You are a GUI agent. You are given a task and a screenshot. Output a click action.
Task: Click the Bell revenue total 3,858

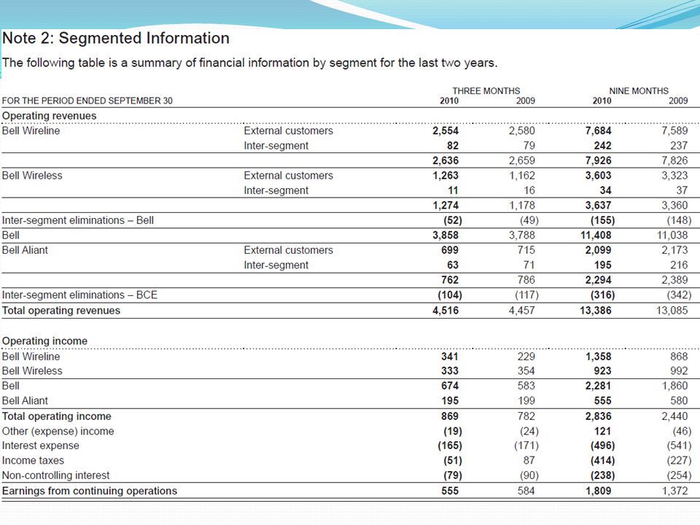click(446, 236)
